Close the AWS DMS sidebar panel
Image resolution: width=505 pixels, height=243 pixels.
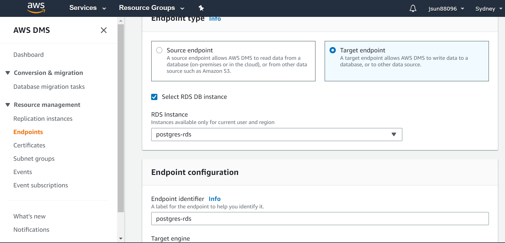[103, 30]
